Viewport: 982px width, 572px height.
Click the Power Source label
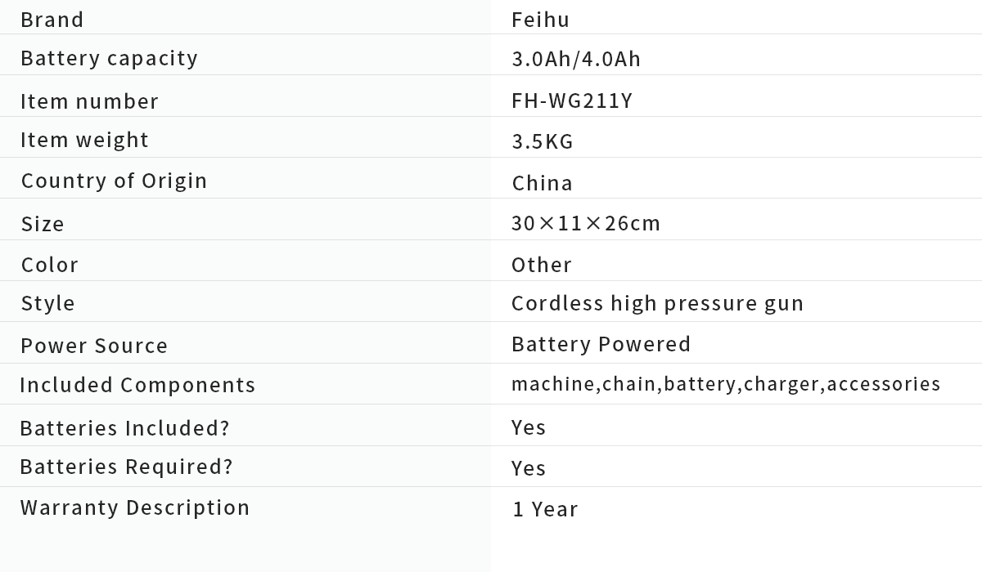pyautogui.click(x=94, y=346)
